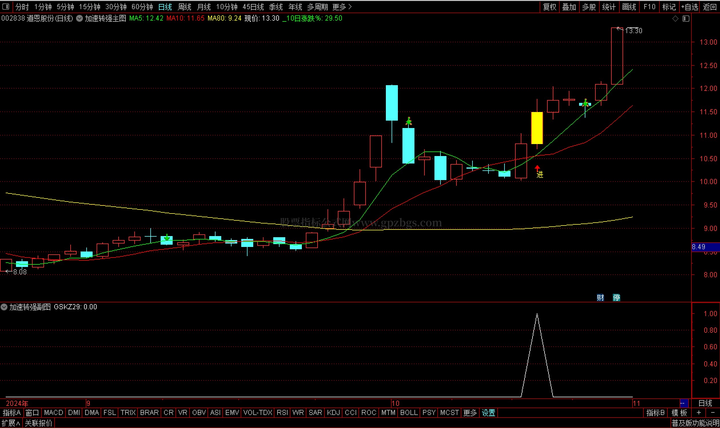This screenshot has height=429, width=720.
Task: Open the 窗口 window menu
Action: (32, 413)
